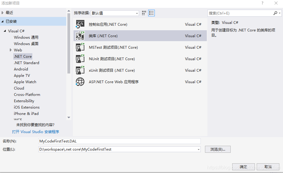Close the Add New Project dialog
This screenshot has height=173, width=283.
click(276, 3)
